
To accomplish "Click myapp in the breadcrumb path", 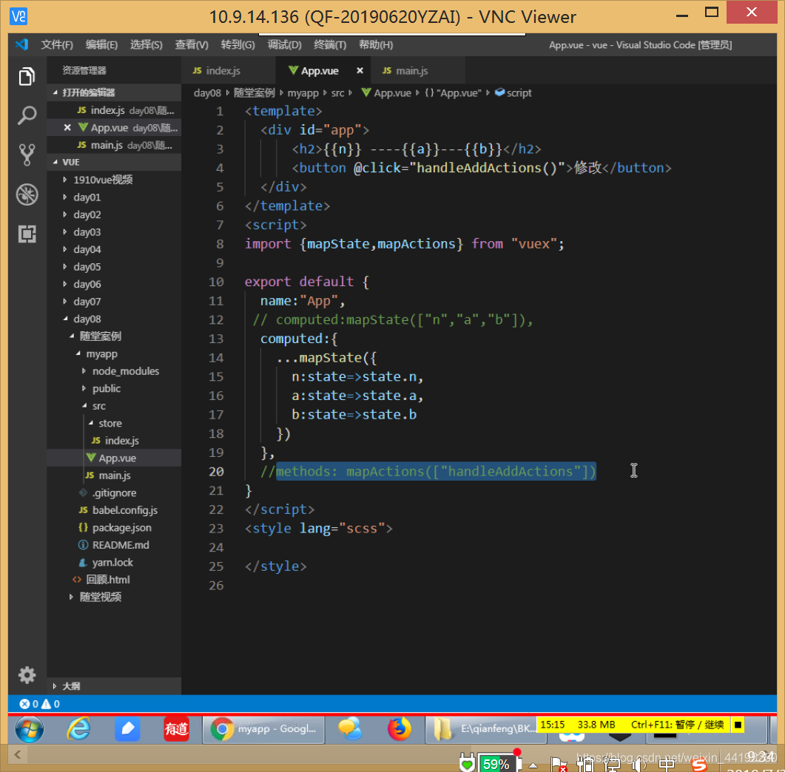I will pyautogui.click(x=303, y=93).
